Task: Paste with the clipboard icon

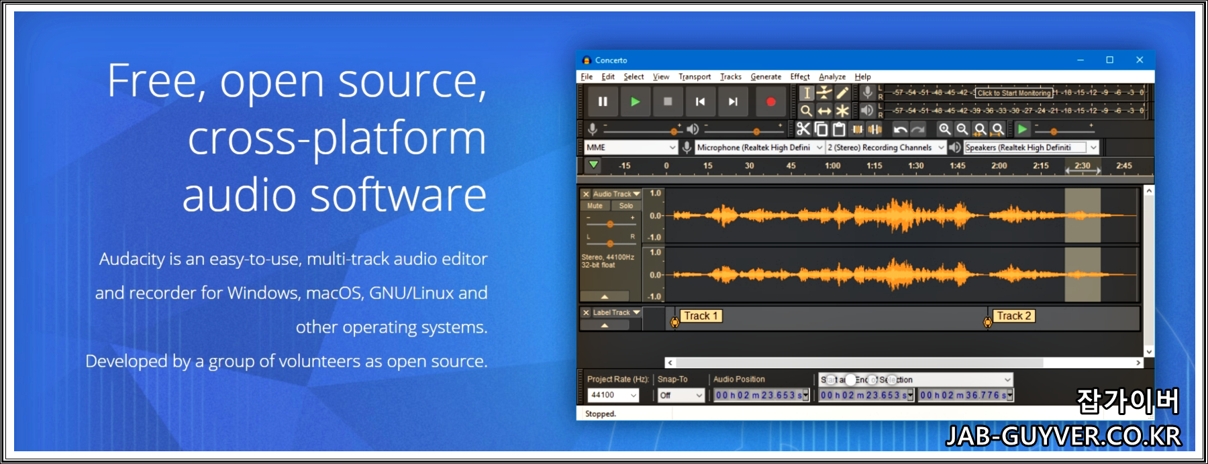Action: [839, 129]
